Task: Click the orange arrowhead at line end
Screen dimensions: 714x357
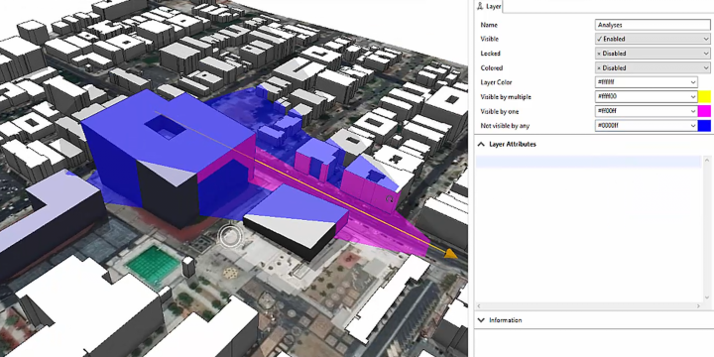Action: [451, 254]
